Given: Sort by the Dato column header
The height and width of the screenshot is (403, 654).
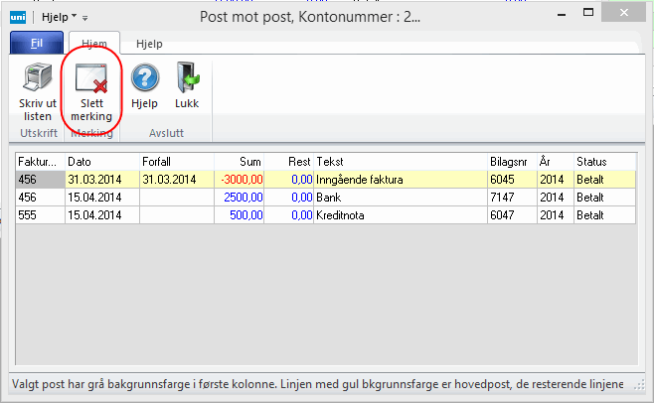Looking at the screenshot, I should click(101, 161).
